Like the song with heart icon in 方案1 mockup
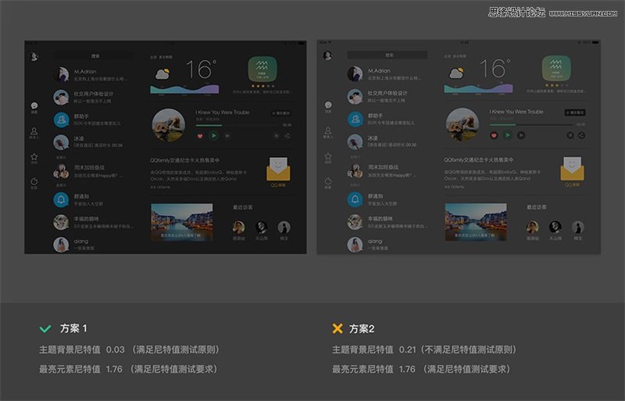 (x=200, y=136)
